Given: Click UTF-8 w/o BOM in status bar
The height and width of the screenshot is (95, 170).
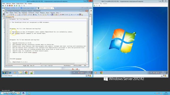Looking at the screenshot, I should pos(77,66).
